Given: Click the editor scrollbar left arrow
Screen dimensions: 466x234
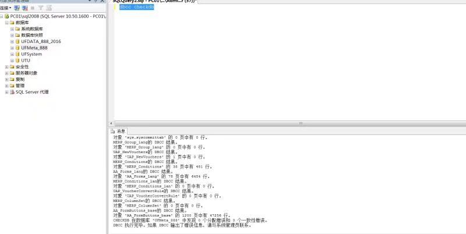Looking at the screenshot, I should click(x=111, y=123).
